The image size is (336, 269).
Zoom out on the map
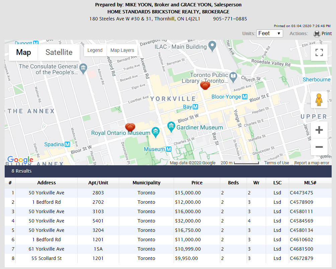pos(319,147)
